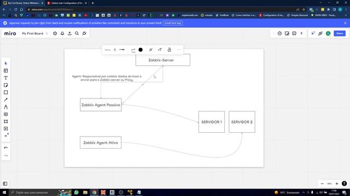Open a new browser tab
This screenshot has height=196, width=350.
(x=92, y=3)
